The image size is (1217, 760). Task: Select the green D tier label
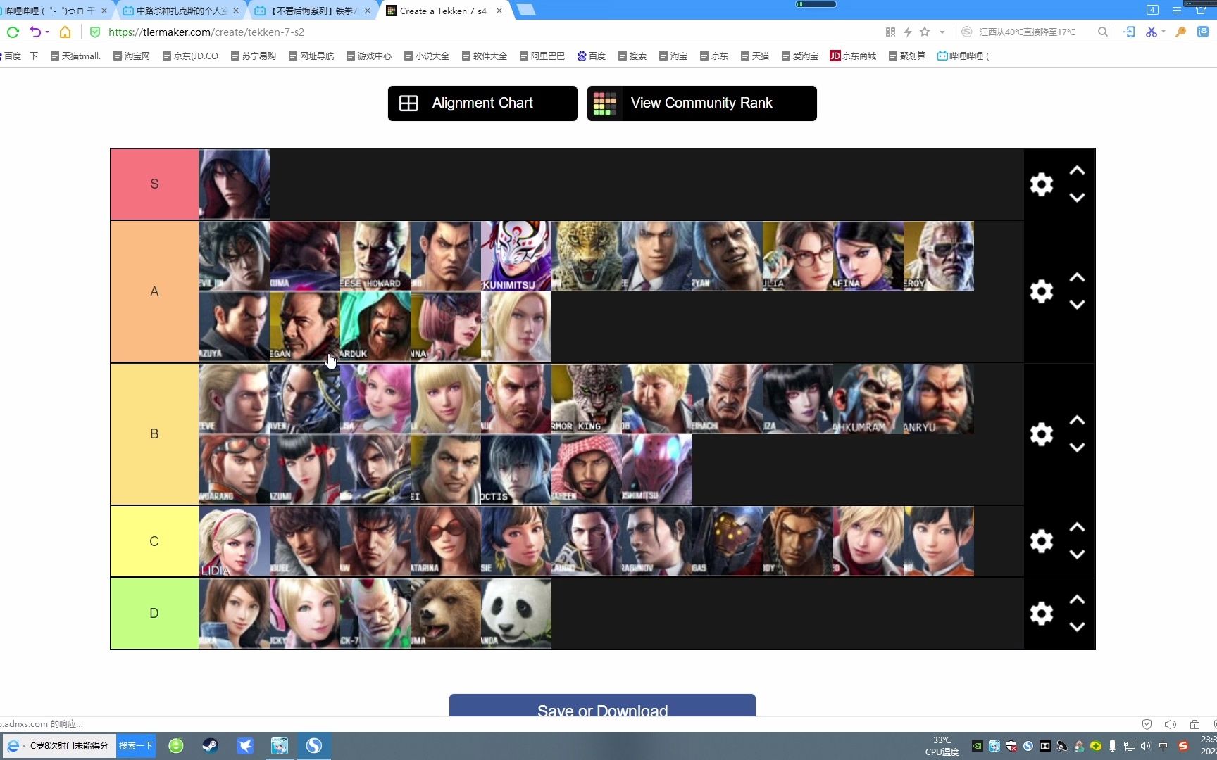point(154,614)
